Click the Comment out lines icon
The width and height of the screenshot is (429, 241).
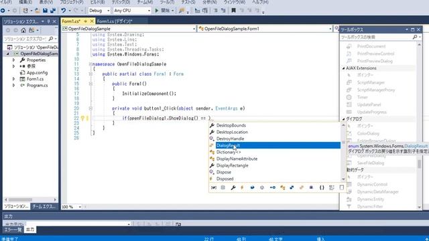tap(216, 11)
